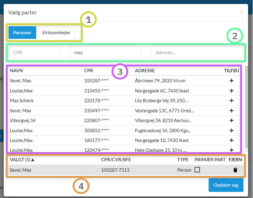Toggle sort arrow next to VALGT (1)
253x198 pixels.
point(33,159)
